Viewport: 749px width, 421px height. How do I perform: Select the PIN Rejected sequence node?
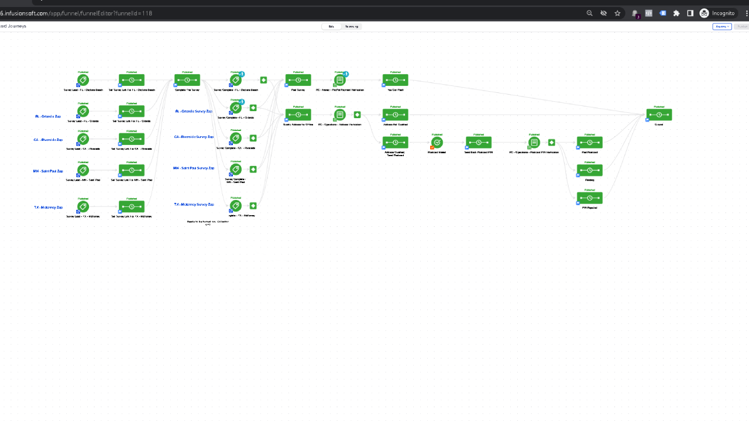pyautogui.click(x=589, y=198)
